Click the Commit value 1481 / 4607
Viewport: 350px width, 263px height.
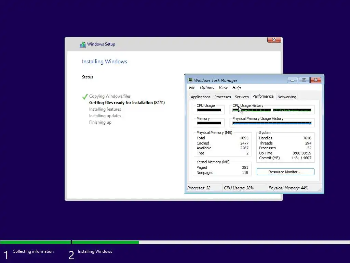click(301, 158)
